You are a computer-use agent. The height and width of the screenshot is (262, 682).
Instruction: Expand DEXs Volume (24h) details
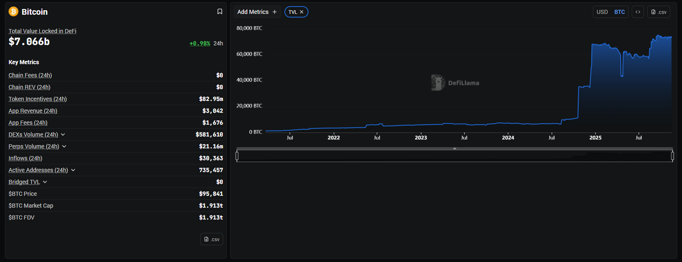[63, 134]
